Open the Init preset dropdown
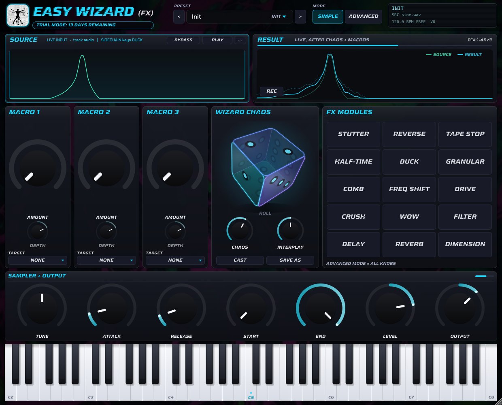 coord(239,17)
